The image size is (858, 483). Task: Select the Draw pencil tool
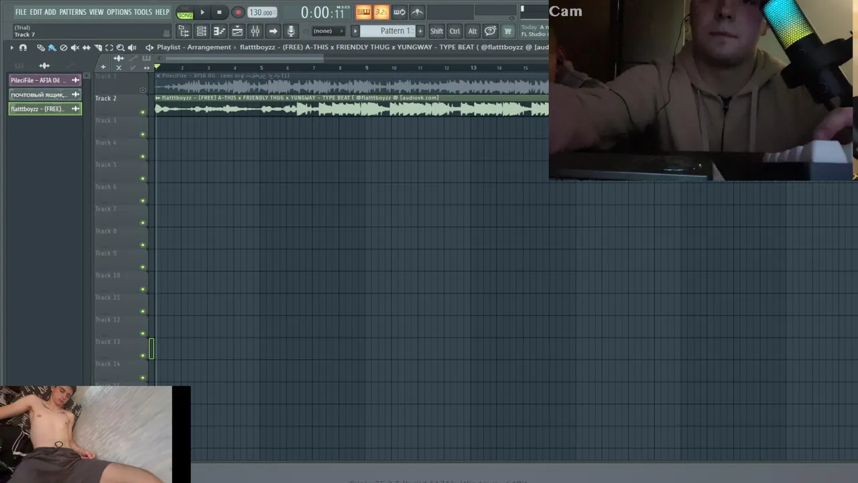point(41,48)
